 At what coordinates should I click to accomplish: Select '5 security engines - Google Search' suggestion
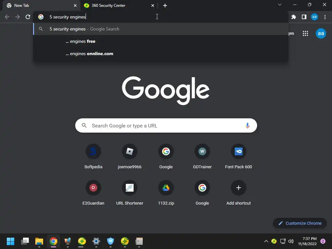[x=161, y=29]
